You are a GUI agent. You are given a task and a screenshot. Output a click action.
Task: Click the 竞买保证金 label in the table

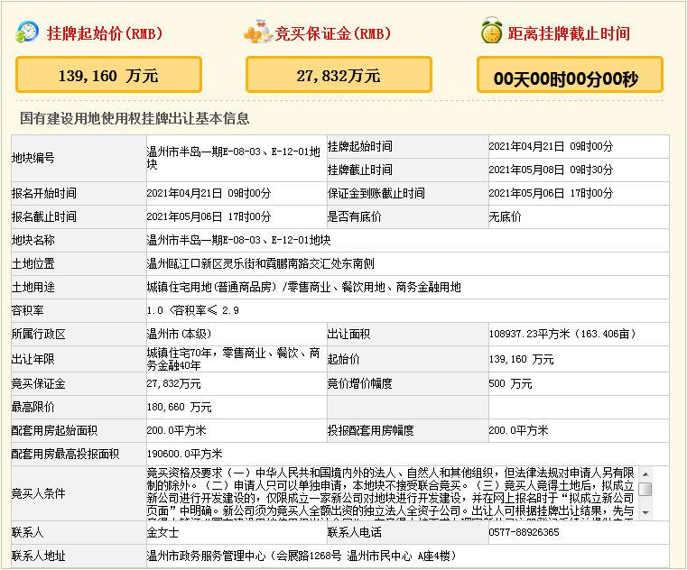[39, 383]
